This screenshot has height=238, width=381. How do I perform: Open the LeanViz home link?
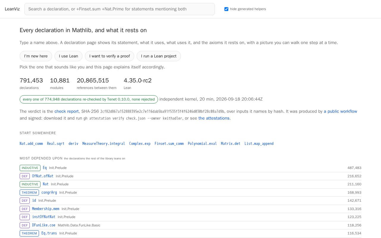click(x=12, y=9)
